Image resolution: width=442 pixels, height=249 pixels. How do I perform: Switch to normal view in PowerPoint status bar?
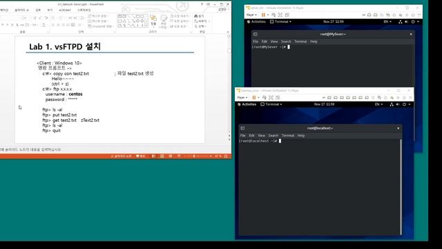point(153,156)
